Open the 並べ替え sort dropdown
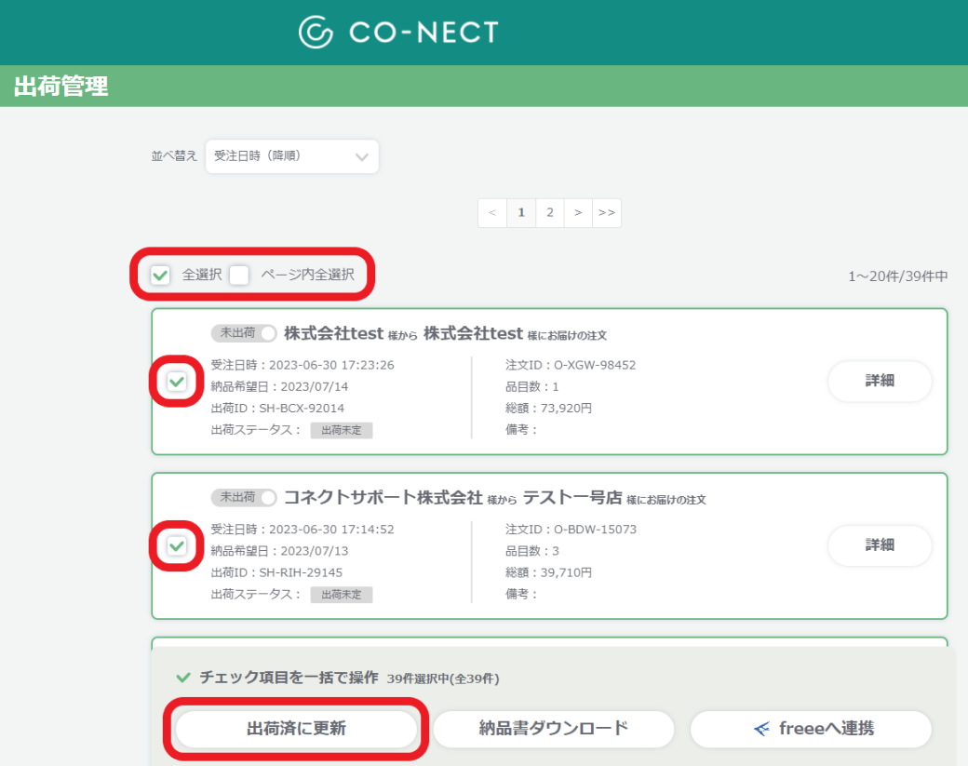Image resolution: width=968 pixels, height=766 pixels. [x=292, y=156]
